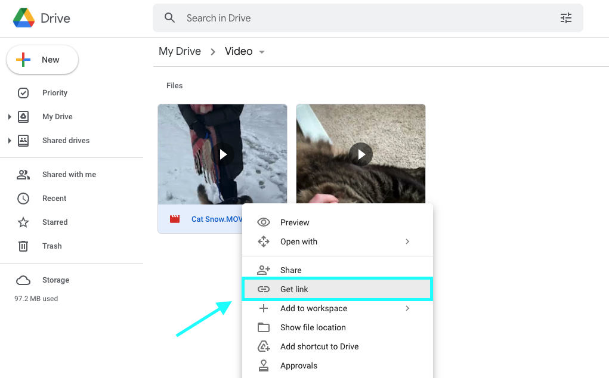Click the New button

[42, 60]
